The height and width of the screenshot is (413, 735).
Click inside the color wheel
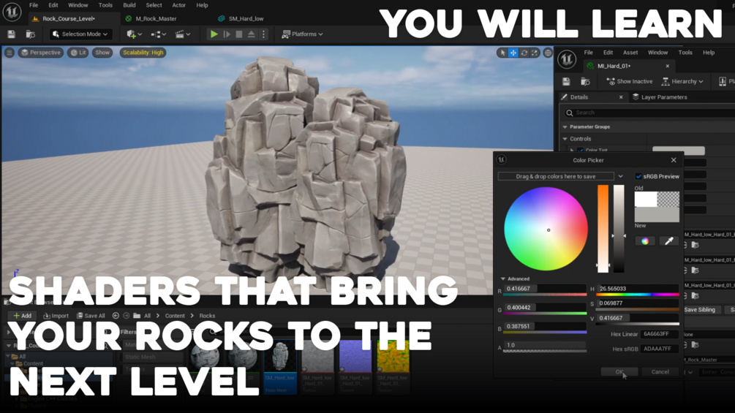click(546, 229)
